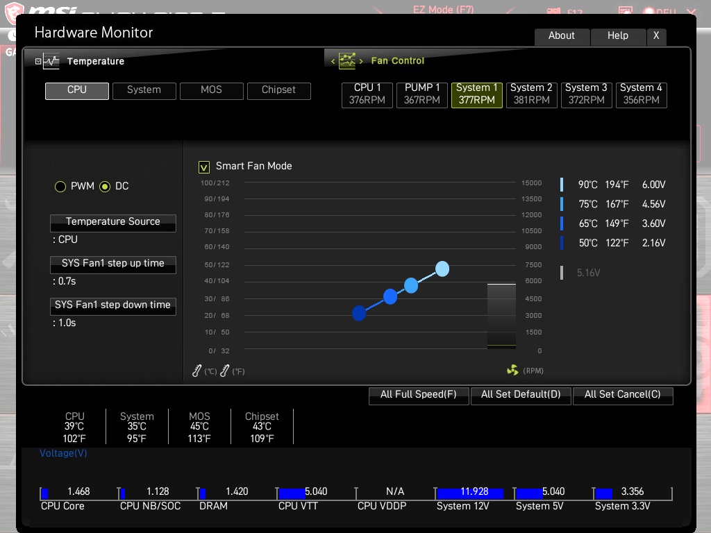
Task: Click the DRAM voltage bar
Action: coord(203,493)
